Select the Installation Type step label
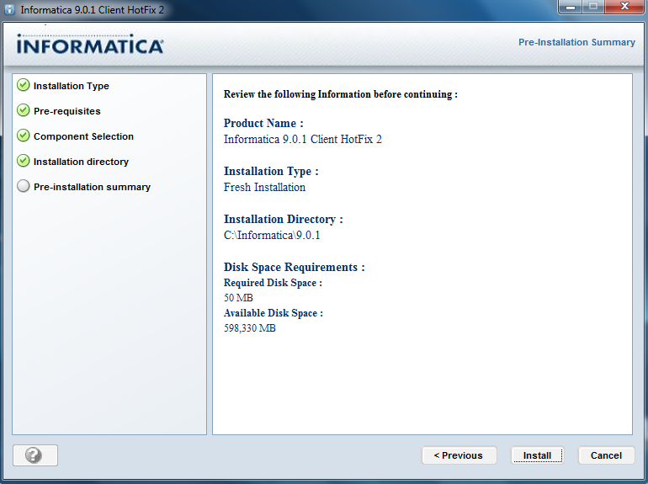This screenshot has width=648, height=484. tap(72, 86)
